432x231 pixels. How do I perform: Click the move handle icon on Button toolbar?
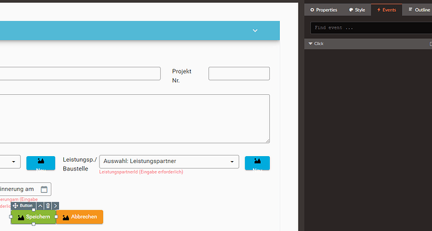pyautogui.click(x=15, y=206)
